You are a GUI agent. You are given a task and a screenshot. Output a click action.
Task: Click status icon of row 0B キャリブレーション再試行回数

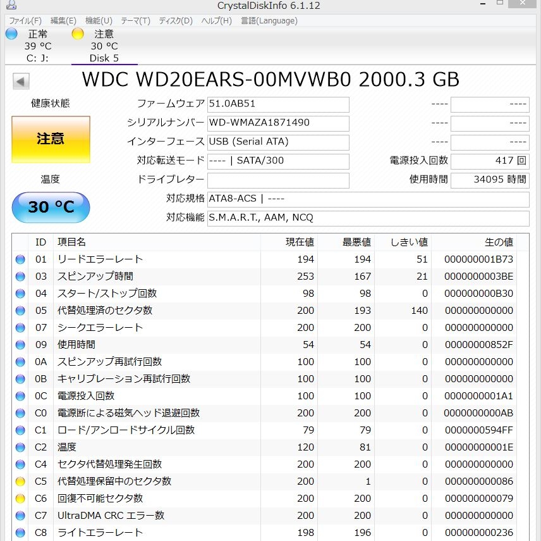pos(20,379)
